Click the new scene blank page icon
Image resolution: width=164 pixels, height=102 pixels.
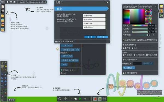(3, 7)
